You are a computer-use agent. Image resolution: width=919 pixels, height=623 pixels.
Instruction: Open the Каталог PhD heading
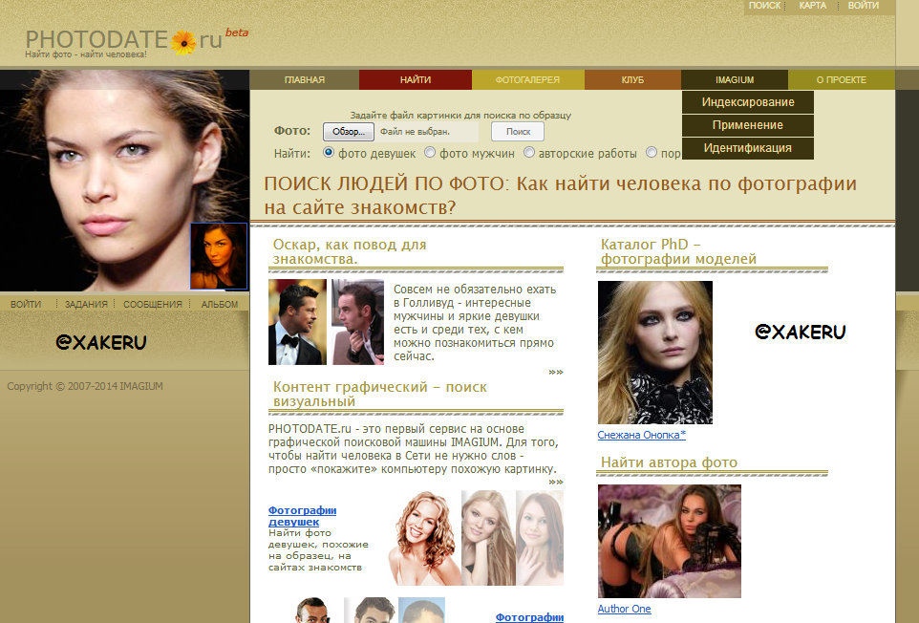pyautogui.click(x=678, y=251)
